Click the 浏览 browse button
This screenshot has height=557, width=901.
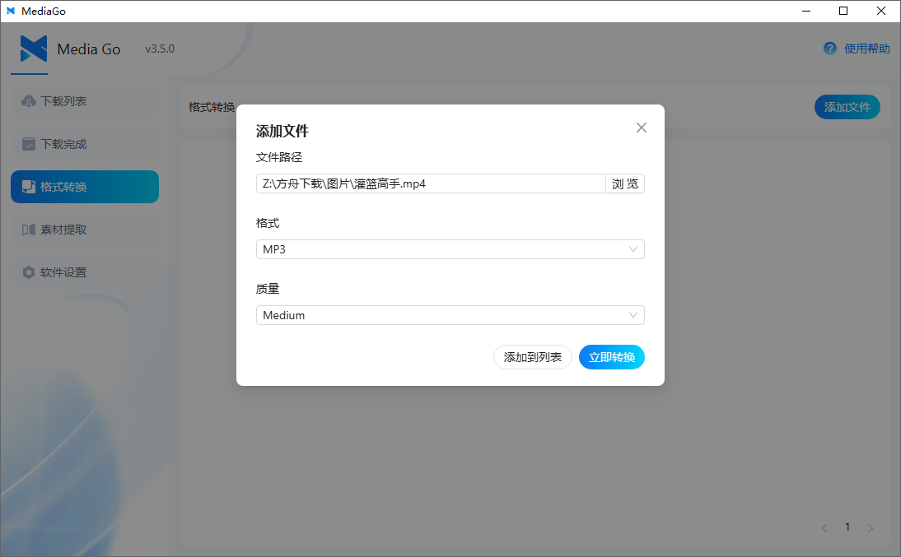[x=625, y=183]
